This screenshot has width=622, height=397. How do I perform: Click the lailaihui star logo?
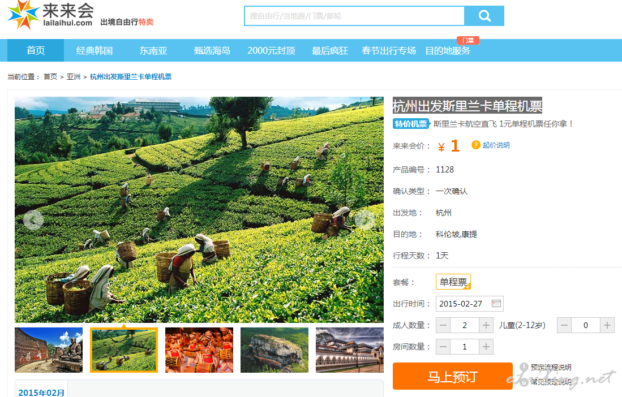(23, 15)
